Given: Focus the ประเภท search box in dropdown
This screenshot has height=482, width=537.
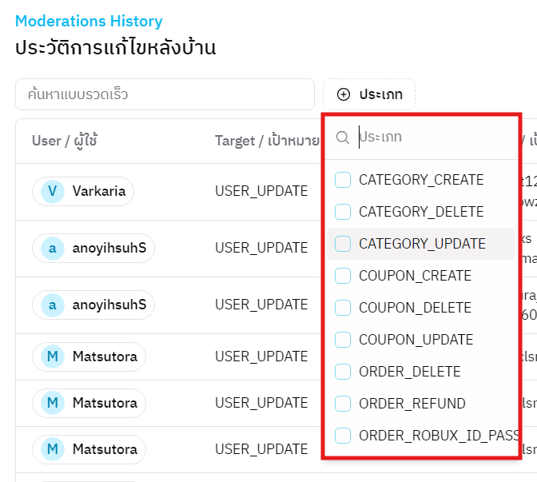Looking at the screenshot, I should pyautogui.click(x=432, y=137).
